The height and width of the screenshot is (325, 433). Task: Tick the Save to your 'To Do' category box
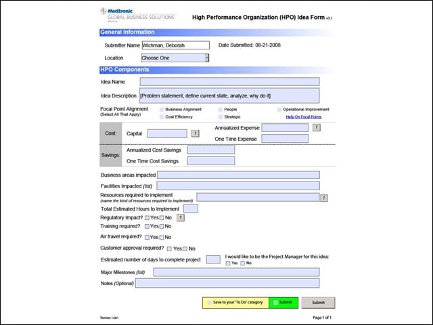pos(209,303)
